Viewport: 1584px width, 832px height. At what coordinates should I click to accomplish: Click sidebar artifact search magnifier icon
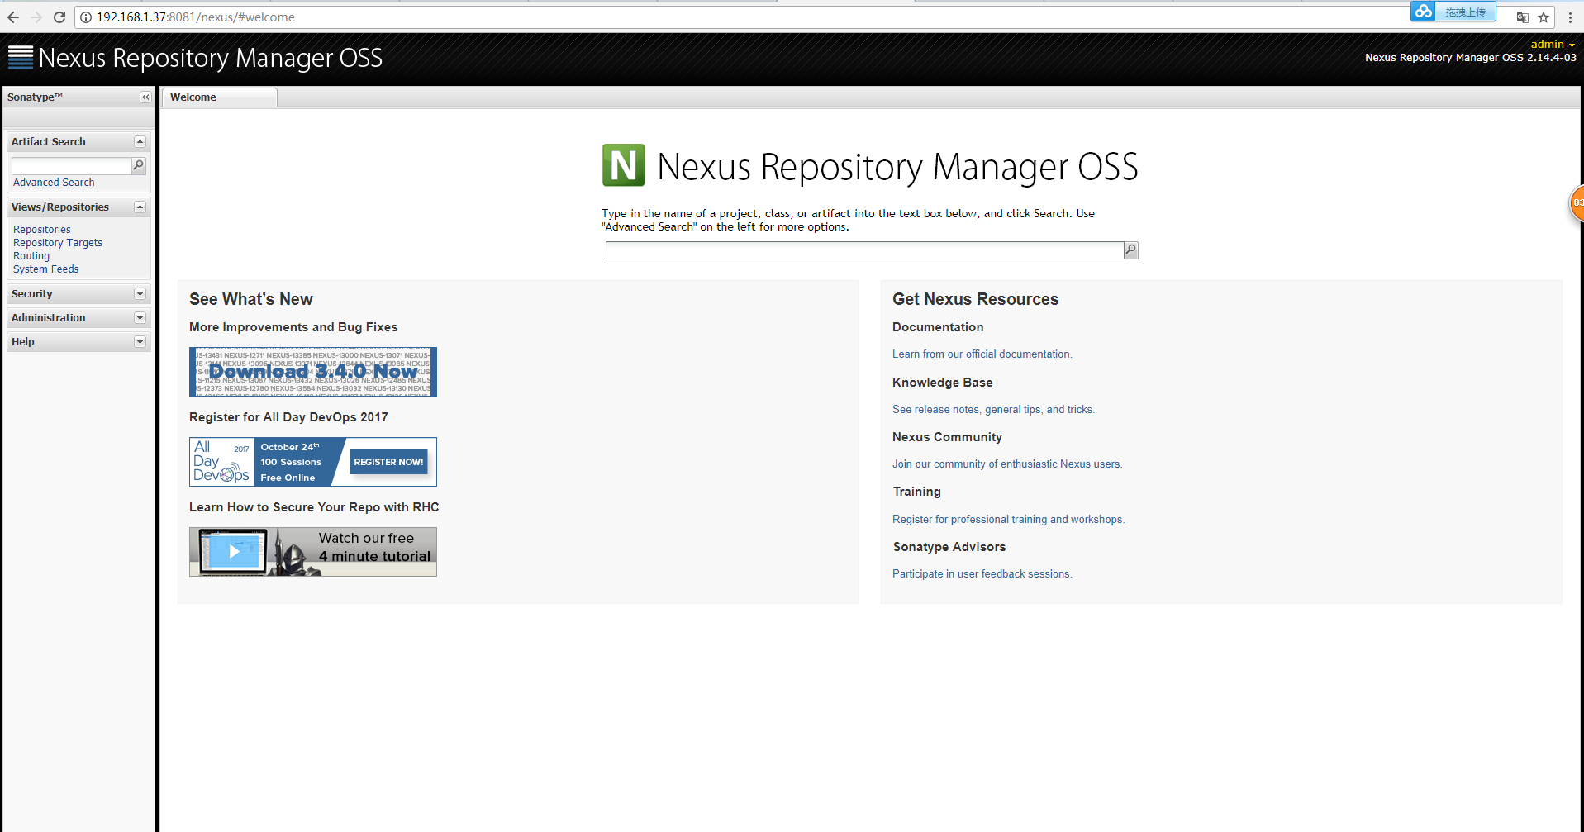[x=139, y=166]
